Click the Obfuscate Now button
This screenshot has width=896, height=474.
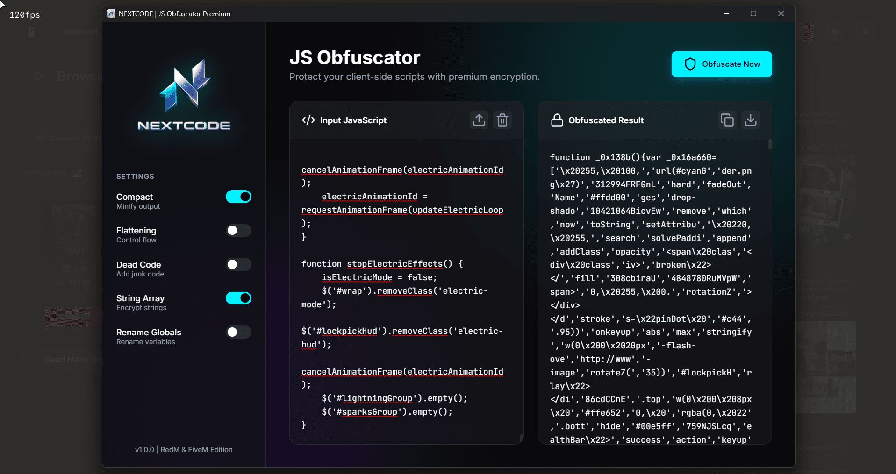pyautogui.click(x=722, y=64)
